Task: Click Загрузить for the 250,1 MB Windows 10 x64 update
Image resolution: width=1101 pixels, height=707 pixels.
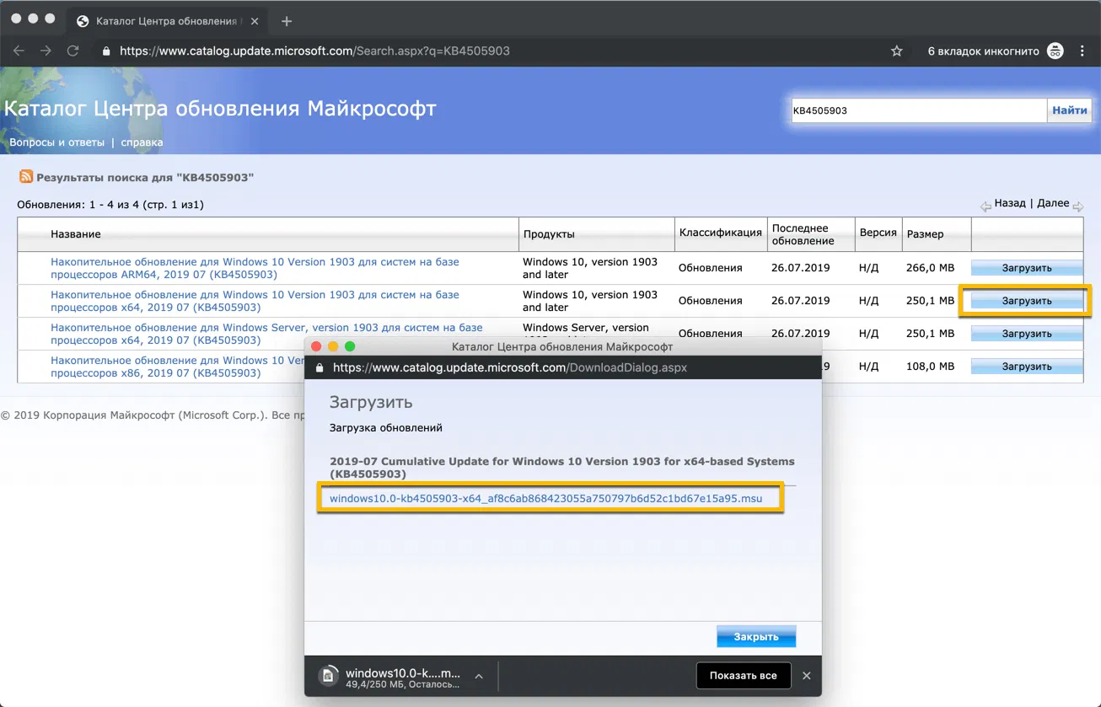Action: click(x=1027, y=301)
